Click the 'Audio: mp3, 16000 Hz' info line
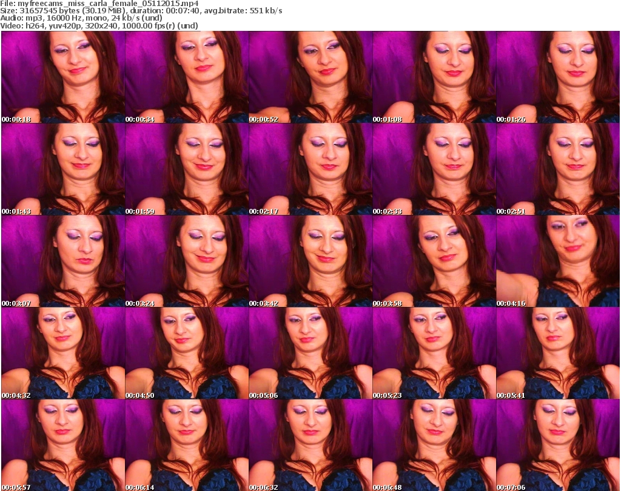The image size is (621, 491). point(81,18)
